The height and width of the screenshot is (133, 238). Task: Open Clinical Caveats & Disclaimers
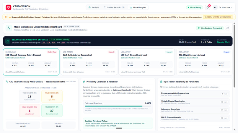pos(218,17)
